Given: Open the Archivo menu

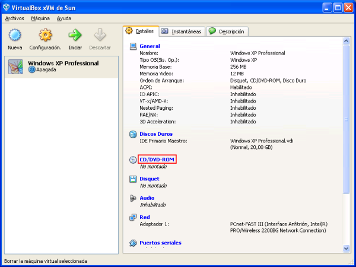Looking at the screenshot, I should tap(14, 18).
